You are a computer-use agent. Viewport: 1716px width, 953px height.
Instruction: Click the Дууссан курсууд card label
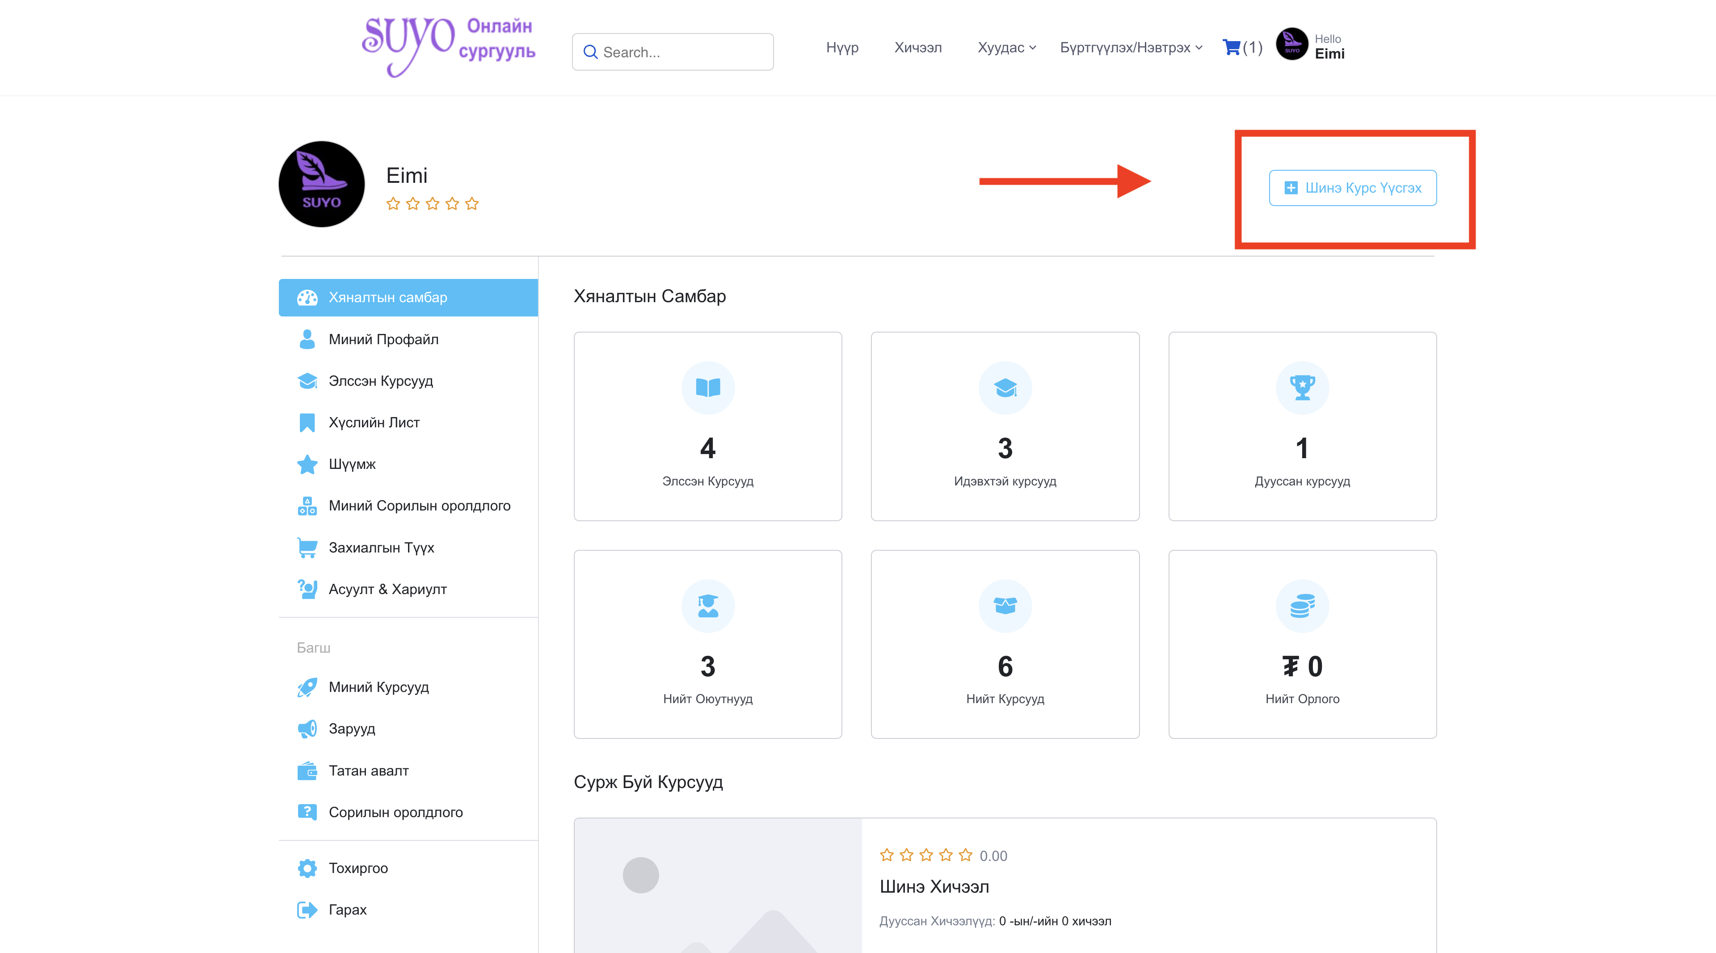1302,481
